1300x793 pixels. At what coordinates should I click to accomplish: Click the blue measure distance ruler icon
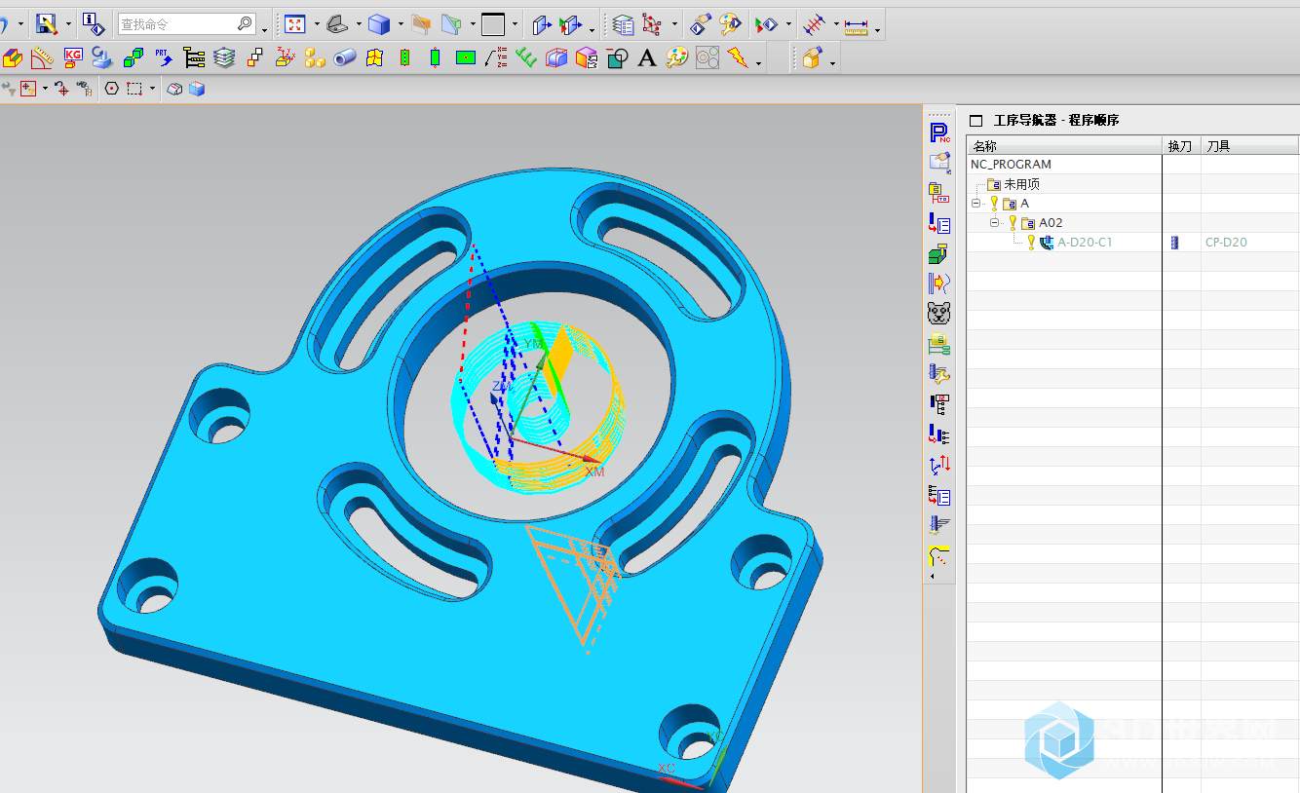coord(857,25)
